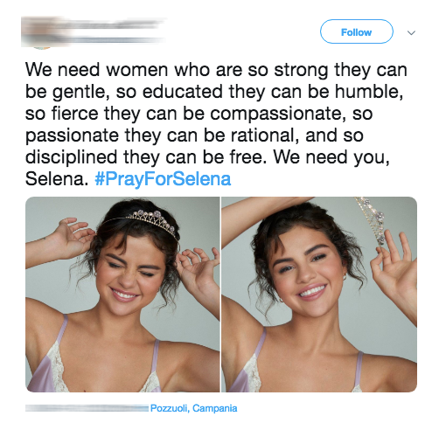Select the word 'Campania' in location
This screenshot has width=439, height=423.
[215, 408]
